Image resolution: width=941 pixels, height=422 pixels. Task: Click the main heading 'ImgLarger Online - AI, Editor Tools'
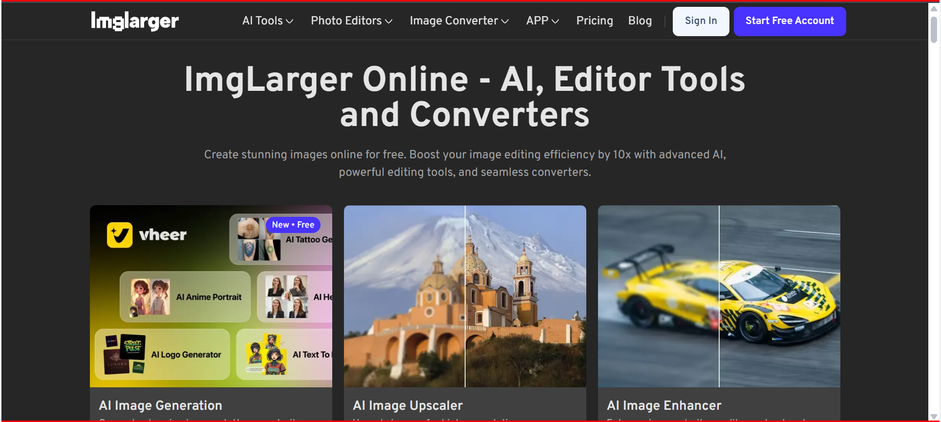coord(465,79)
